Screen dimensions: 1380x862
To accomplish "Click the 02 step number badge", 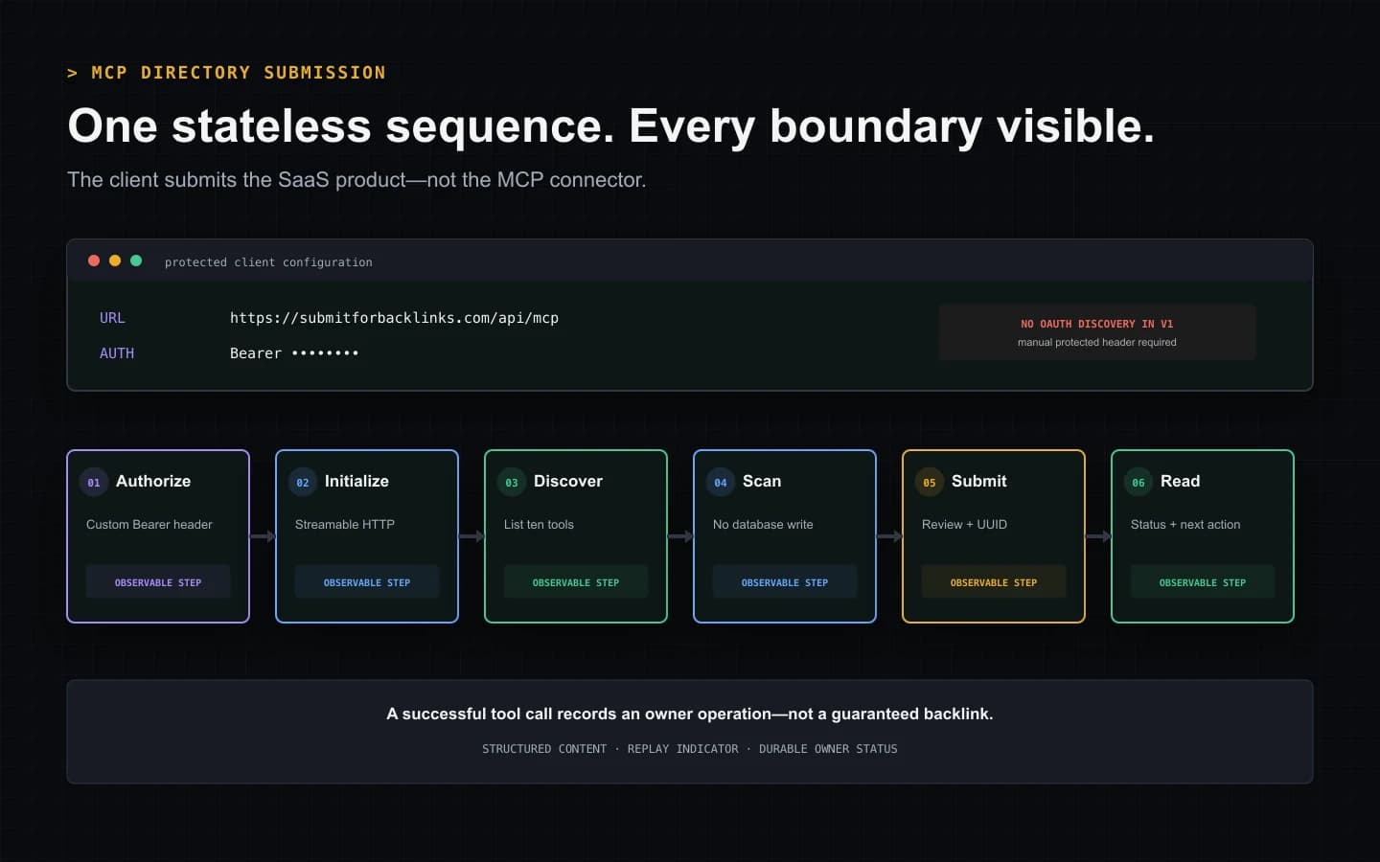I will coord(303,482).
